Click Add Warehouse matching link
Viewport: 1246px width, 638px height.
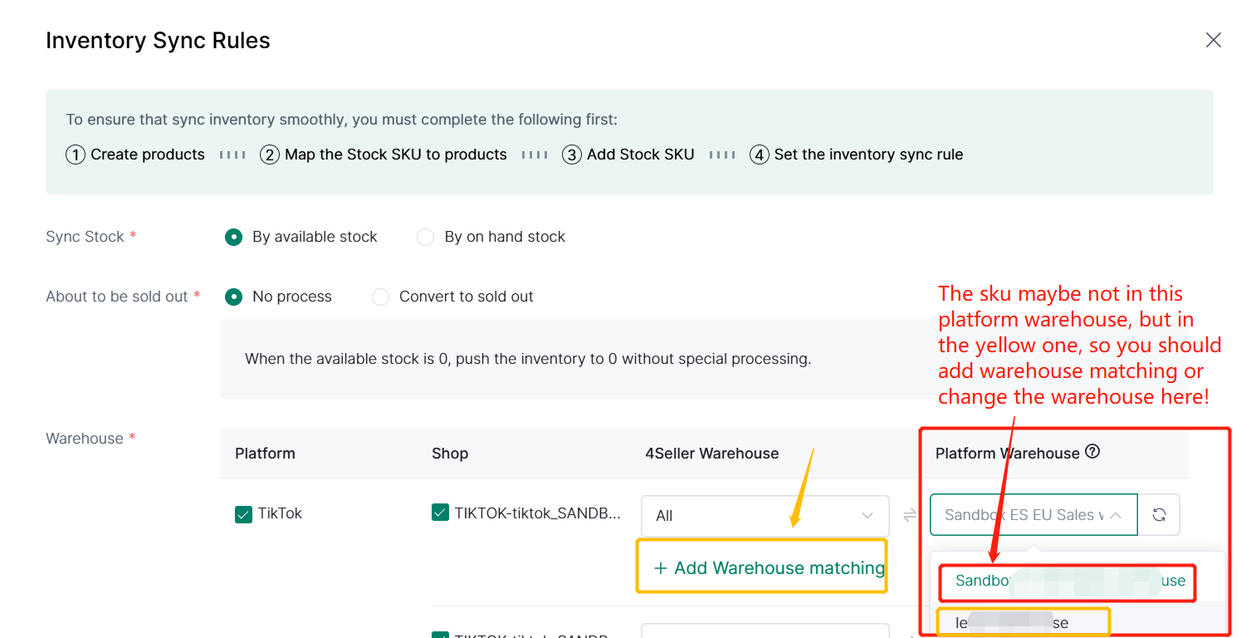(769, 568)
